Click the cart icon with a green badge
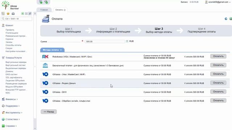The width and height of the screenshot is (232, 130). pos(41,2)
